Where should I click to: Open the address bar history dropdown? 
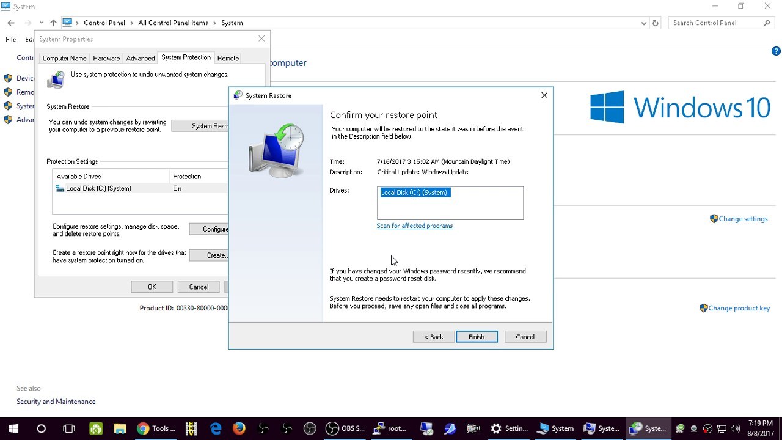click(x=644, y=23)
